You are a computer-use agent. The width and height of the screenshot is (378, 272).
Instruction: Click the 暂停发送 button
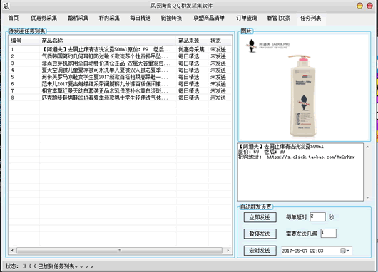260,234
